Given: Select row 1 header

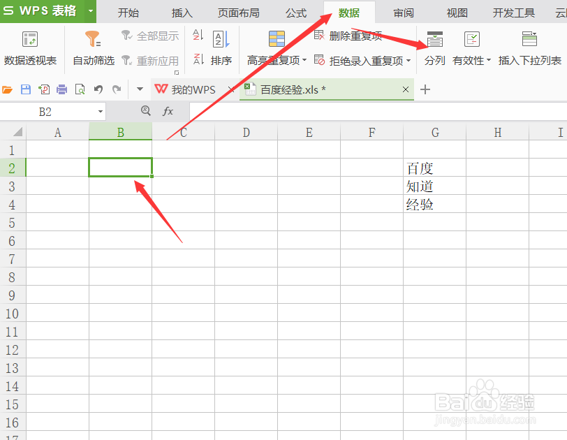Looking at the screenshot, I should pos(13,149).
